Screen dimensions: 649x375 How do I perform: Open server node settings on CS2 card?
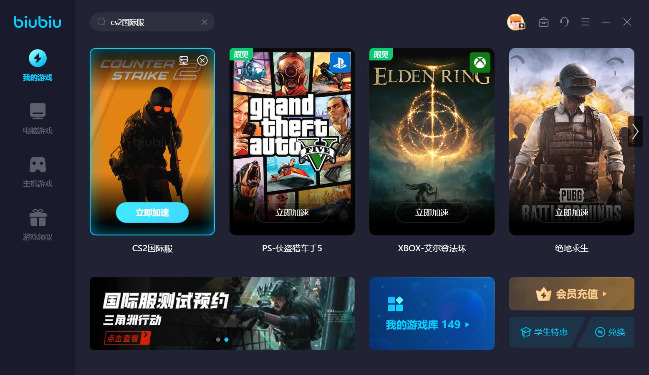(184, 60)
